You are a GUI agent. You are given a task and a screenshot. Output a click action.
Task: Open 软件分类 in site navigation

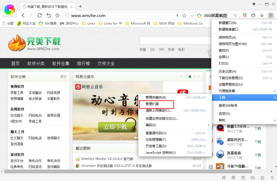tap(36, 63)
